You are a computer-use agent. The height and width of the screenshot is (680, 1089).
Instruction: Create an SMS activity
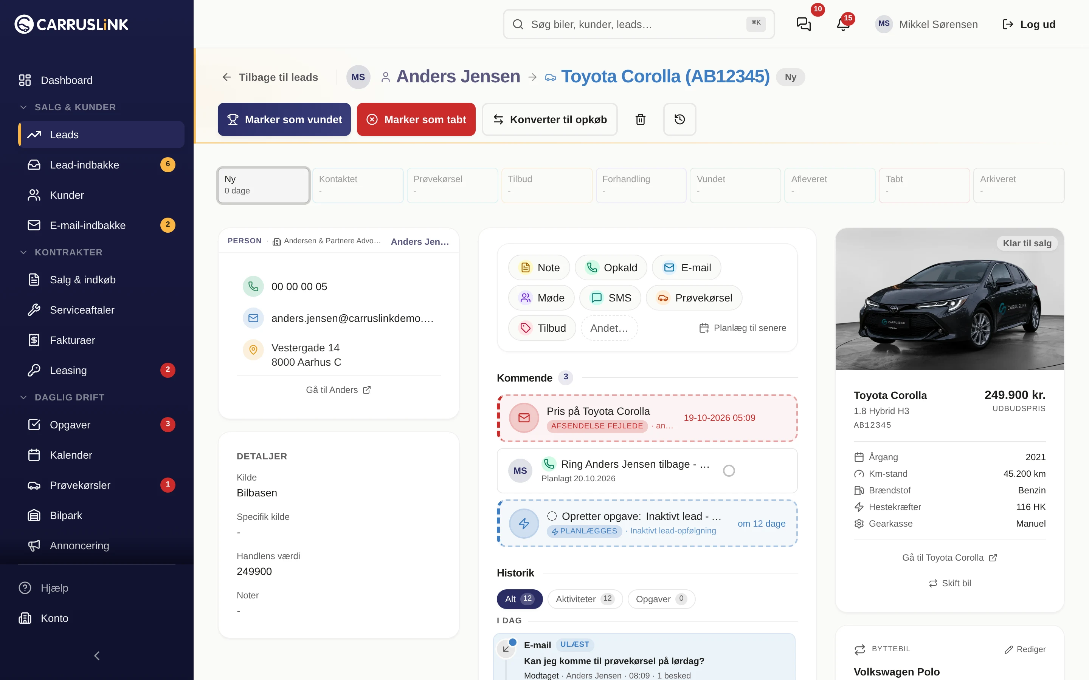(610, 298)
